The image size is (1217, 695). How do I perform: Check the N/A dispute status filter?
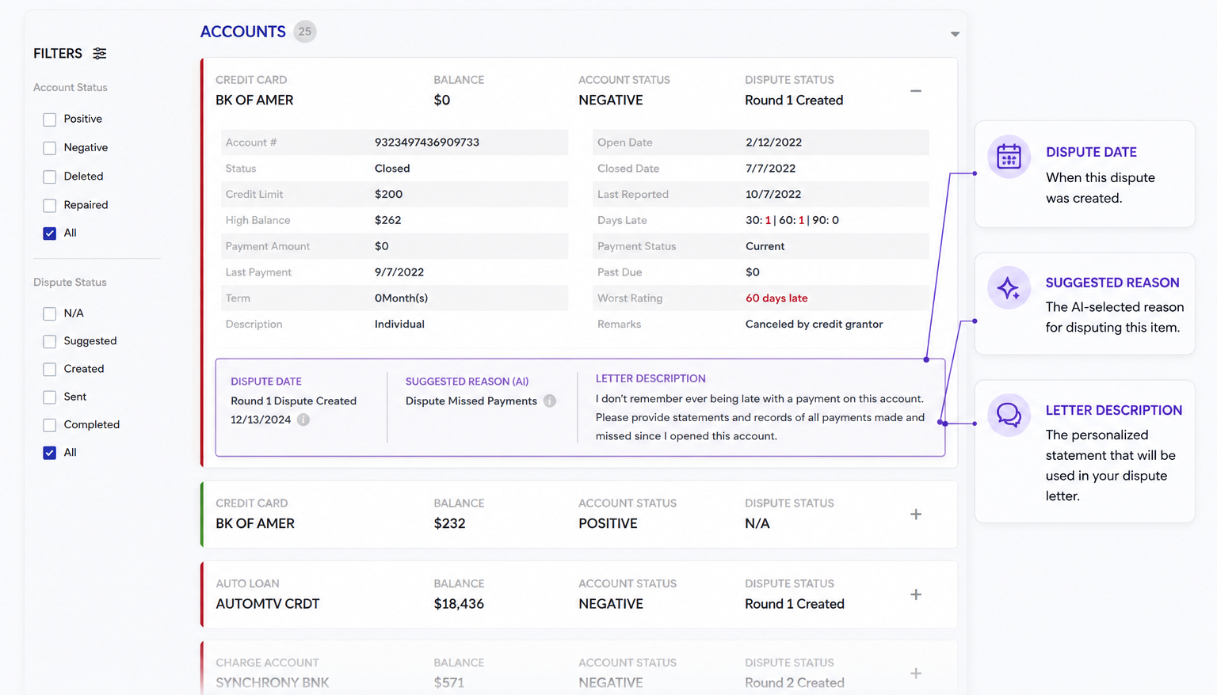(50, 313)
